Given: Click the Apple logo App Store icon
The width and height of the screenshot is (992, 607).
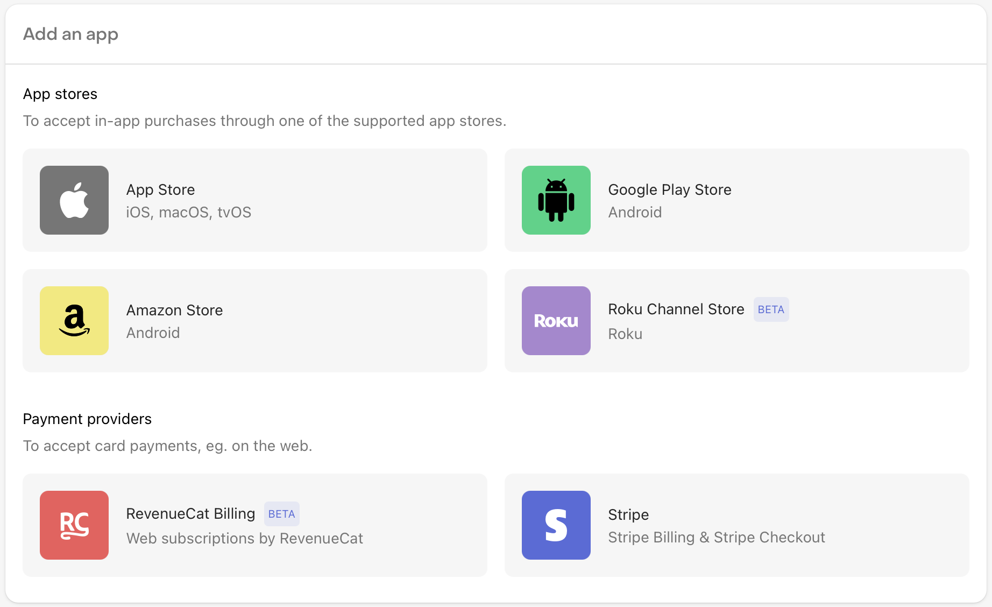Looking at the screenshot, I should point(74,200).
